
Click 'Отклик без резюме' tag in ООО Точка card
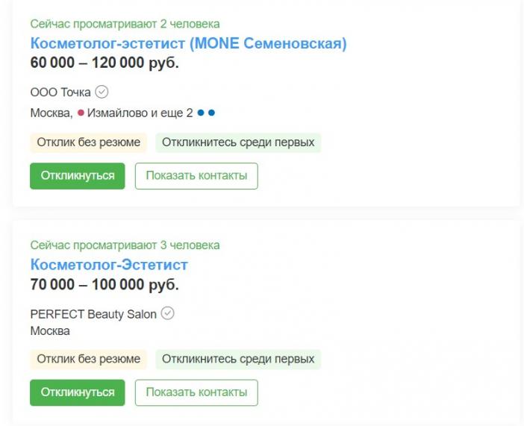(89, 142)
